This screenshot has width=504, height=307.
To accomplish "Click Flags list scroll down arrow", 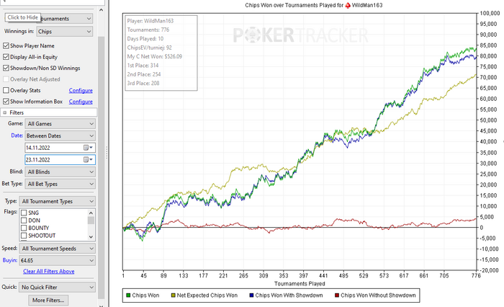I will coord(91,236).
